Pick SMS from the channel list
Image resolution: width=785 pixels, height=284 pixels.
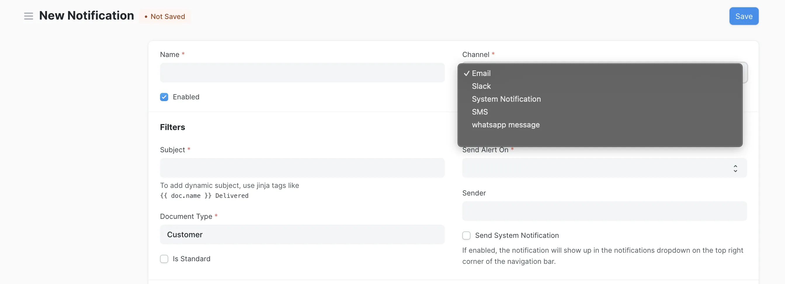point(479,112)
